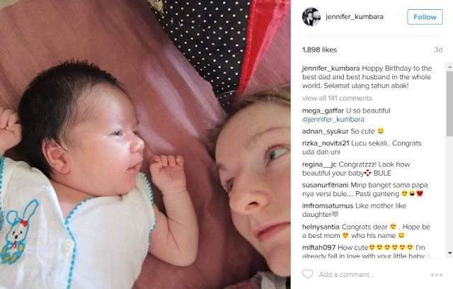Viewport: 453px width, 289px height.
Task: Click the scrollbar down arrow in comments
Action: pos(449,253)
